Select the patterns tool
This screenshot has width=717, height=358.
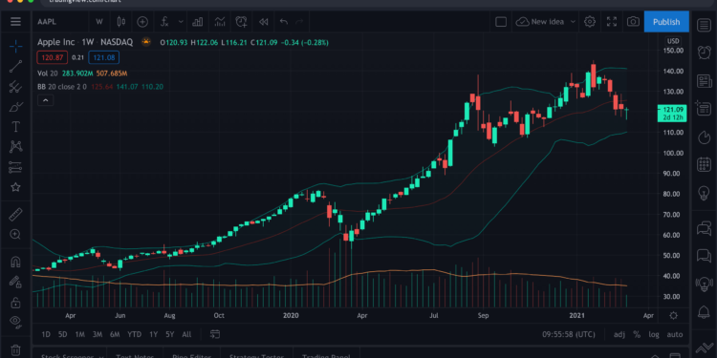coord(15,147)
